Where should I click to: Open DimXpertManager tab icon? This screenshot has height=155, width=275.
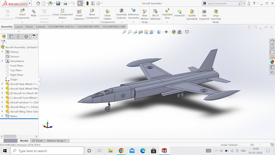pyautogui.click(x=26, y=36)
